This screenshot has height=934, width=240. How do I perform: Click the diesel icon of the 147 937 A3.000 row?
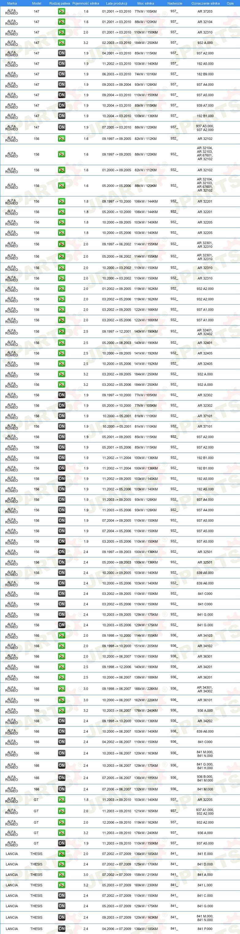click(x=62, y=127)
